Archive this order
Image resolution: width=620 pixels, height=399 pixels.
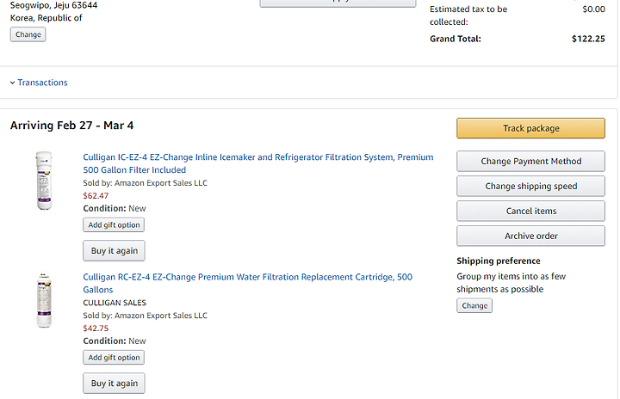tap(530, 236)
